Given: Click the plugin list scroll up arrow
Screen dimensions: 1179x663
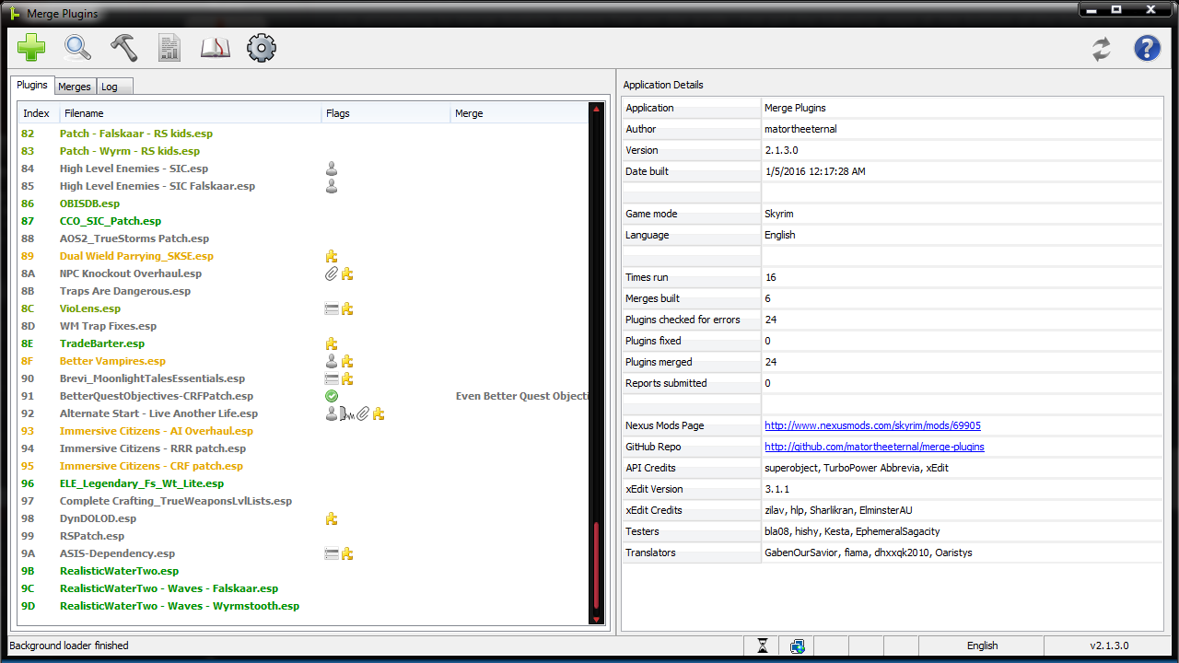Looking at the screenshot, I should (x=597, y=109).
